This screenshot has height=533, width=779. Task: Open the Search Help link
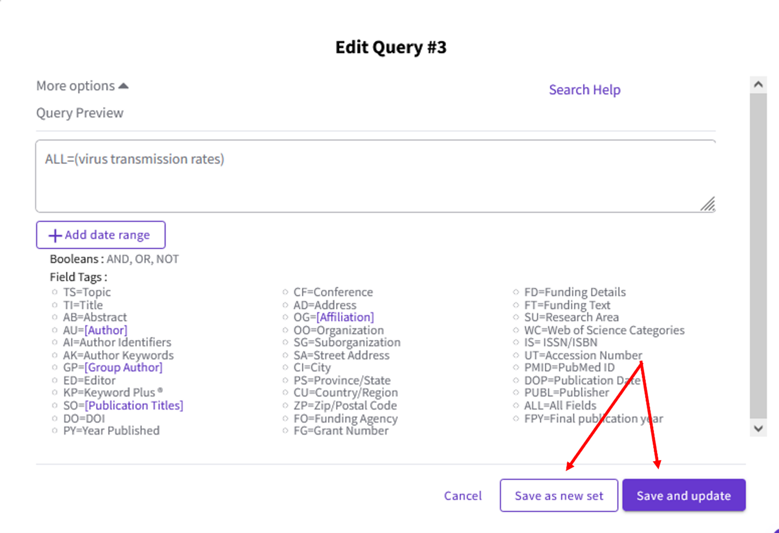[585, 90]
